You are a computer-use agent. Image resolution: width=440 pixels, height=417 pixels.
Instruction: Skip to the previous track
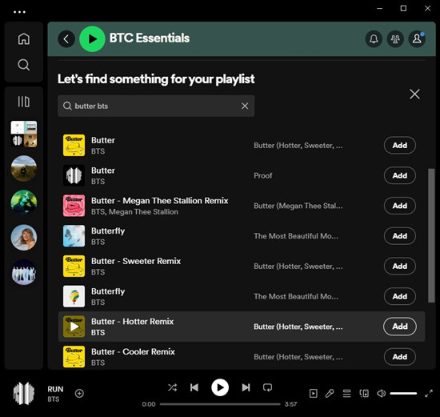[x=194, y=387]
